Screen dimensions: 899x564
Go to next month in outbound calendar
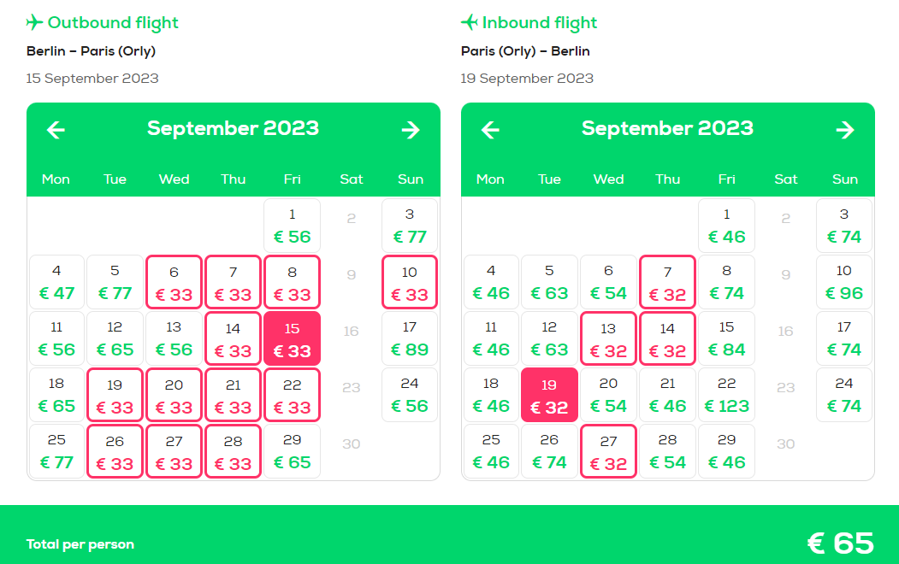tap(411, 130)
